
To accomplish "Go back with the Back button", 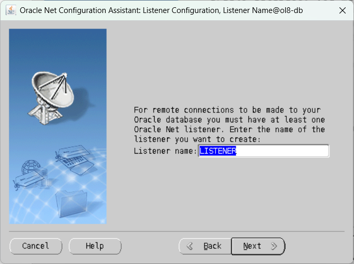I will tap(205, 246).
